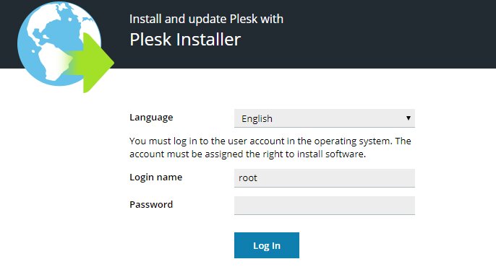This screenshot has height=272, width=496.
Task: Click the Login name input field
Action: click(x=324, y=178)
